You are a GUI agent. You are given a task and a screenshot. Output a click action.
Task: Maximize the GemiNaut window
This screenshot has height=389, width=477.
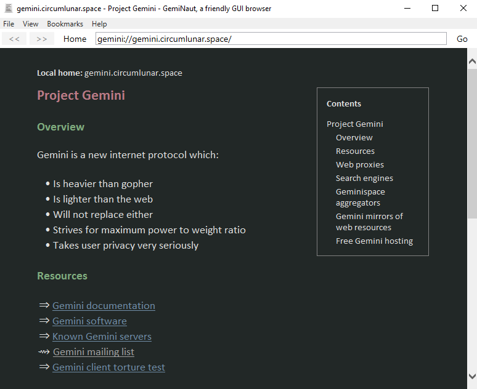click(x=435, y=8)
